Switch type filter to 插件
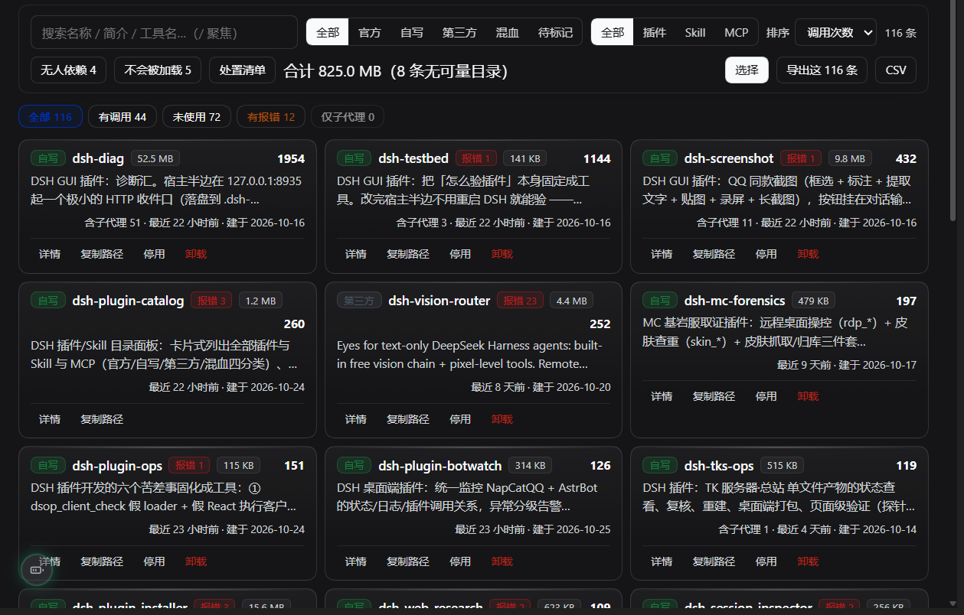This screenshot has width=964, height=615. coord(655,33)
